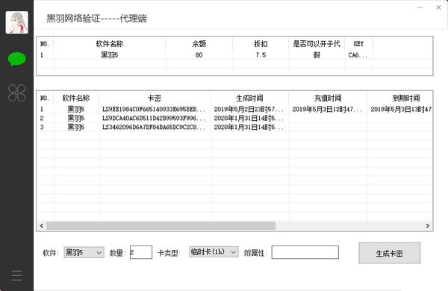Select the green chat bubble icon
Viewport: 448px width, 291px height.
coord(17,59)
